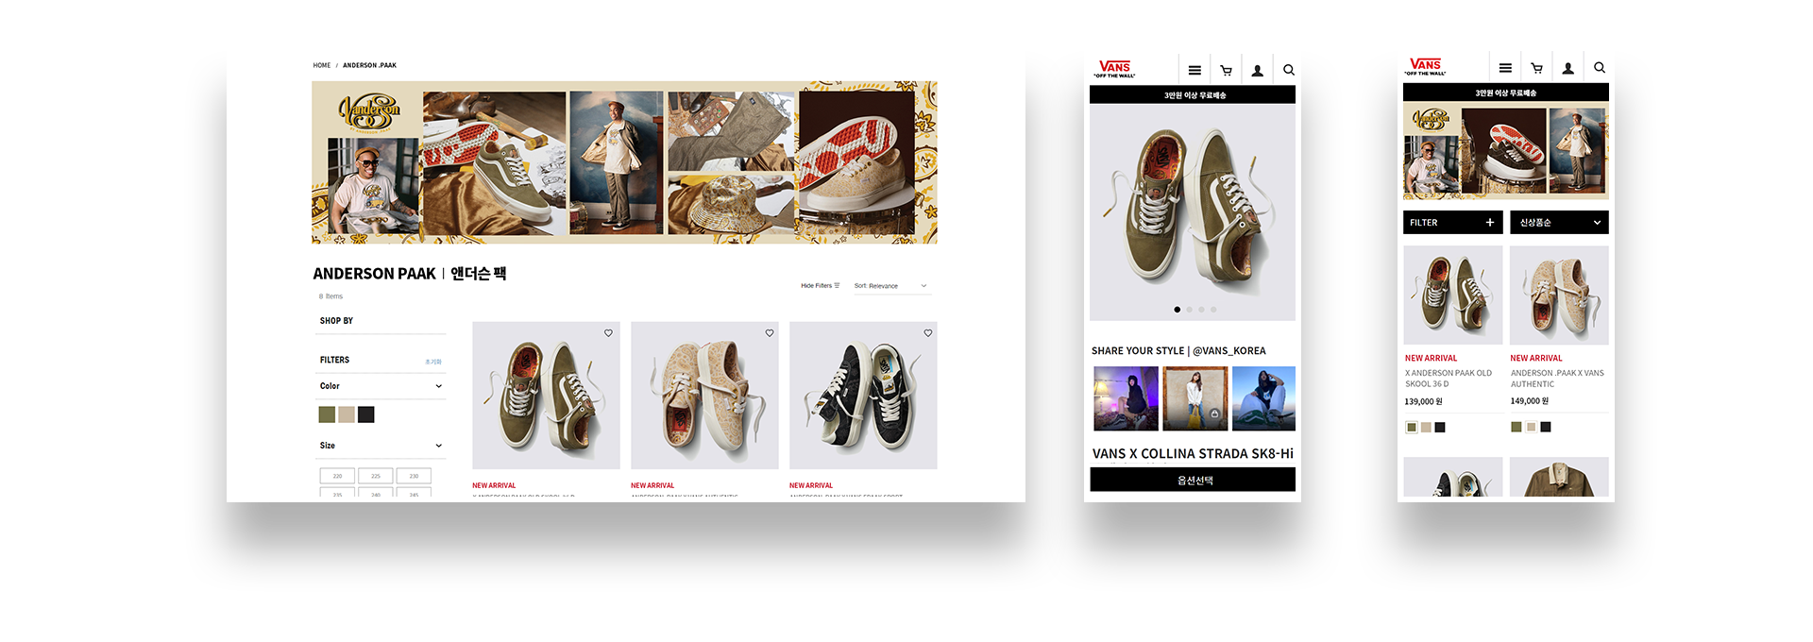This screenshot has width=1813, height=642.
Task: Open third SHARE YOUR STYLE photo with blue sky
Action: tap(1263, 398)
